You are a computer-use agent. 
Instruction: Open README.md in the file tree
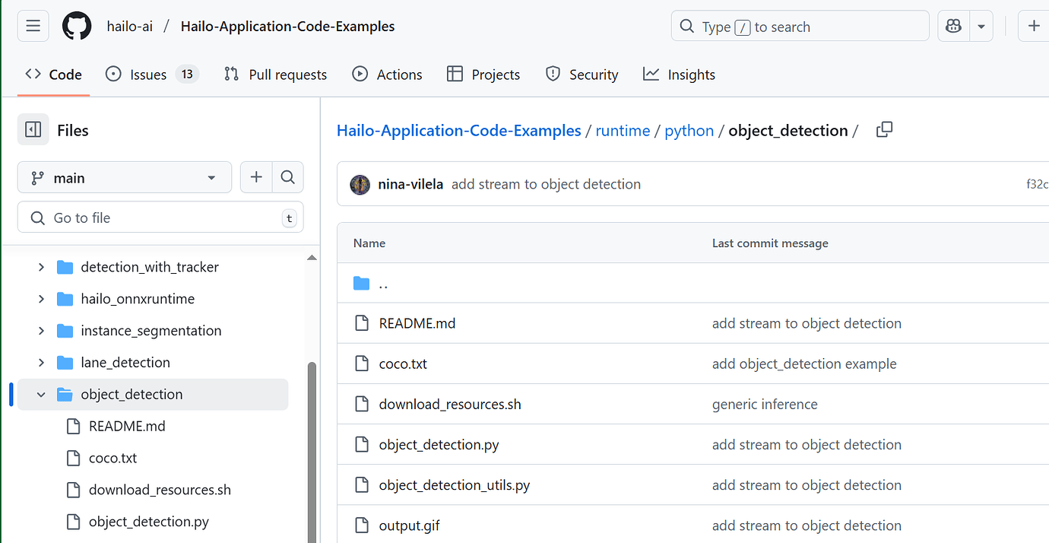point(127,426)
